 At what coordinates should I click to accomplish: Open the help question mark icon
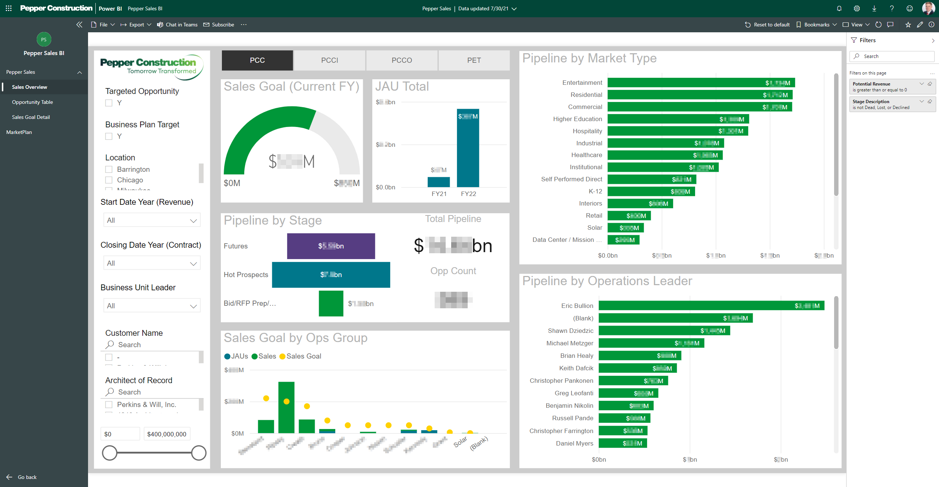click(892, 8)
